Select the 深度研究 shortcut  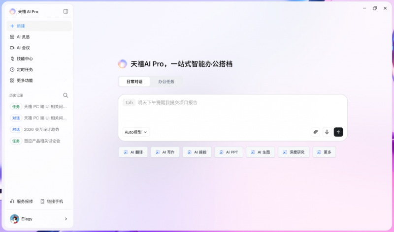tap(294, 152)
